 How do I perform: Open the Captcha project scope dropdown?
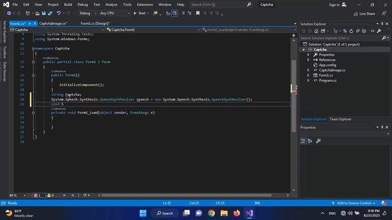click(x=57, y=30)
